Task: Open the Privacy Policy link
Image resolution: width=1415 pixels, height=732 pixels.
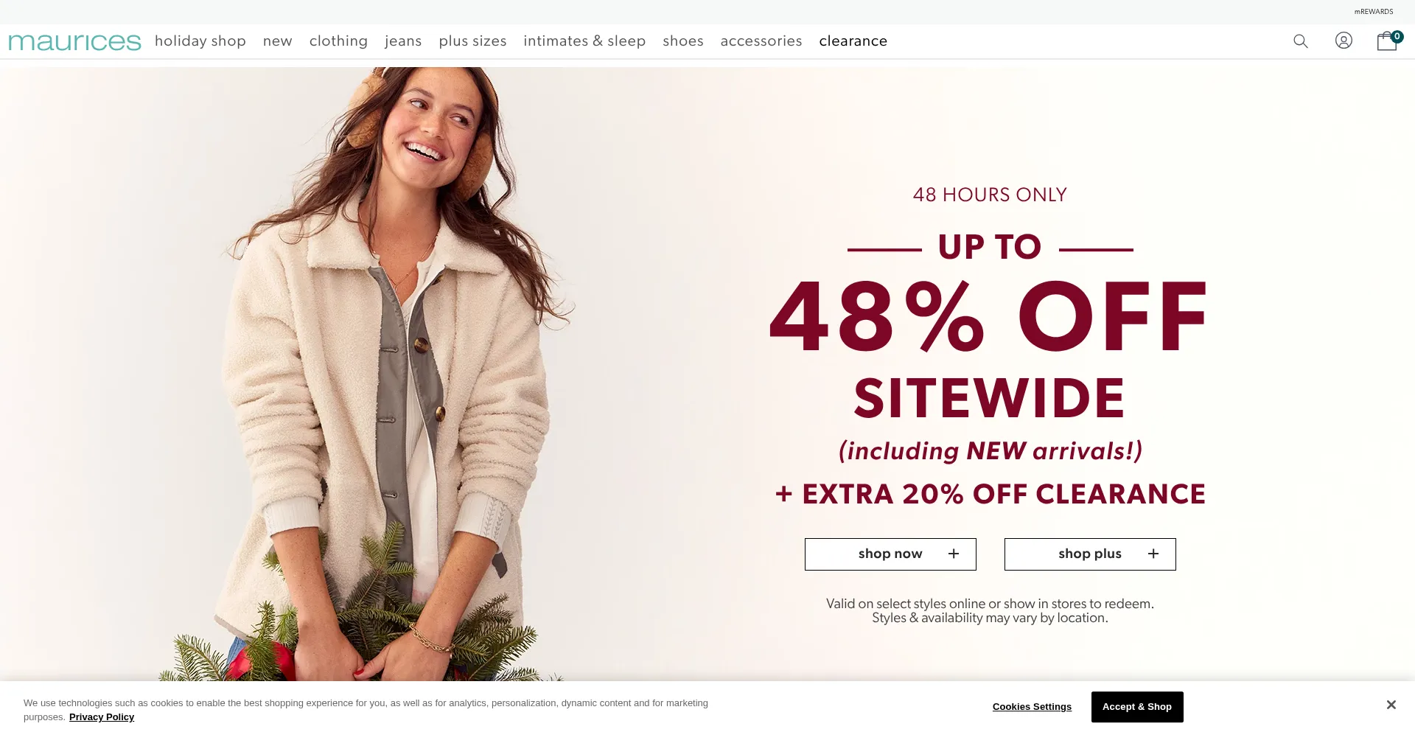Action: pyautogui.click(x=102, y=717)
